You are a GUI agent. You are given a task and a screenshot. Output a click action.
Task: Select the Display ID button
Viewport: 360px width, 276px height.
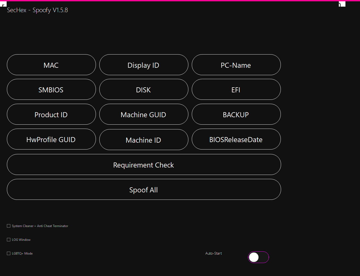coord(144,65)
